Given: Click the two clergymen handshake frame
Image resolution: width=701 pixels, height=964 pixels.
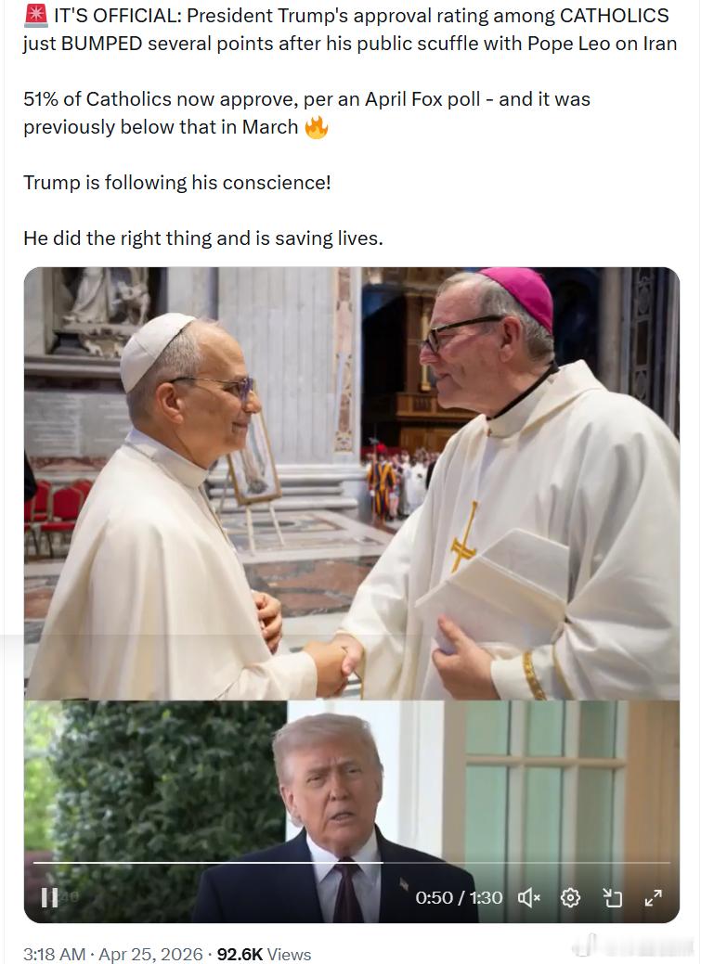Looking at the screenshot, I should (351, 483).
